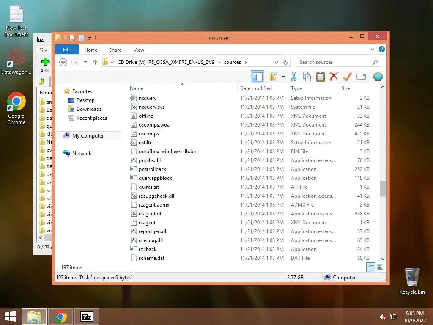
Task: Open the Share ribbon tab
Action: (x=115, y=50)
